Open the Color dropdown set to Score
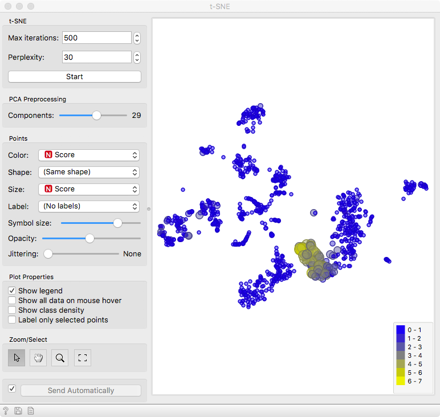The width and height of the screenshot is (440, 417). point(89,155)
